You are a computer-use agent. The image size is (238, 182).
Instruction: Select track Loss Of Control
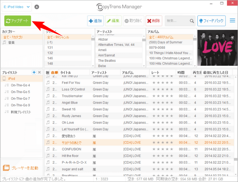pos(139,89)
